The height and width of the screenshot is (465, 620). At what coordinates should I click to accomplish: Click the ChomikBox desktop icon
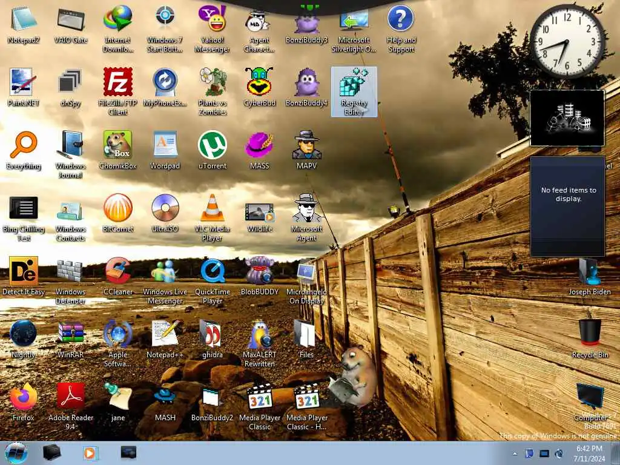[x=118, y=151]
